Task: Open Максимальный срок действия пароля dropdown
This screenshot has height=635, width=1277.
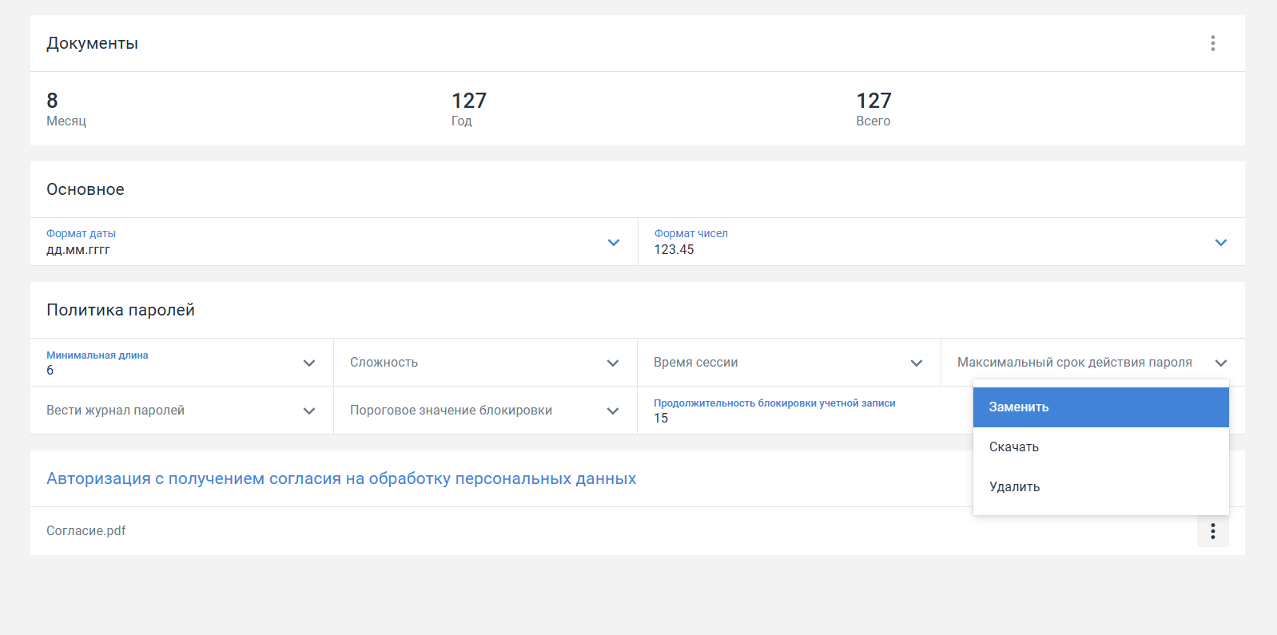Action: [x=1220, y=363]
